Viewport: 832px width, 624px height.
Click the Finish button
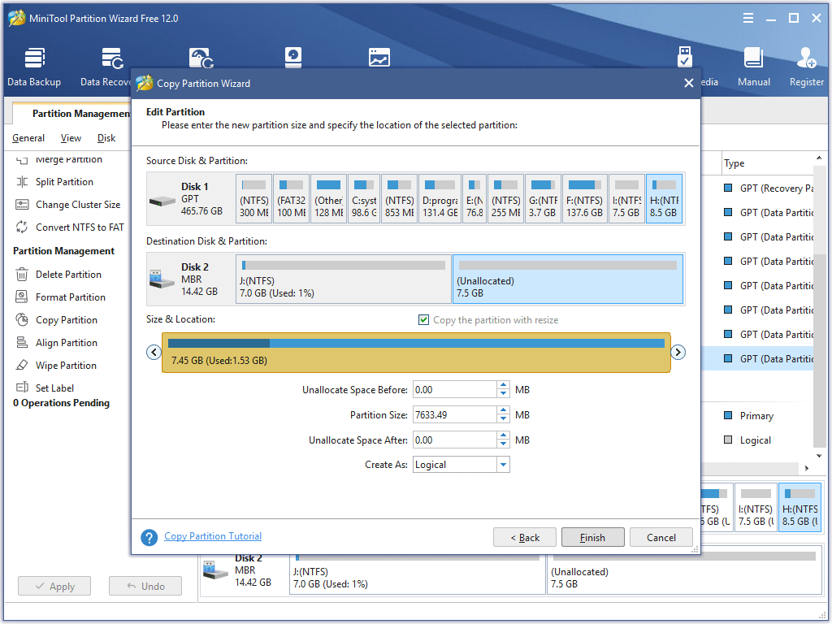[592, 538]
